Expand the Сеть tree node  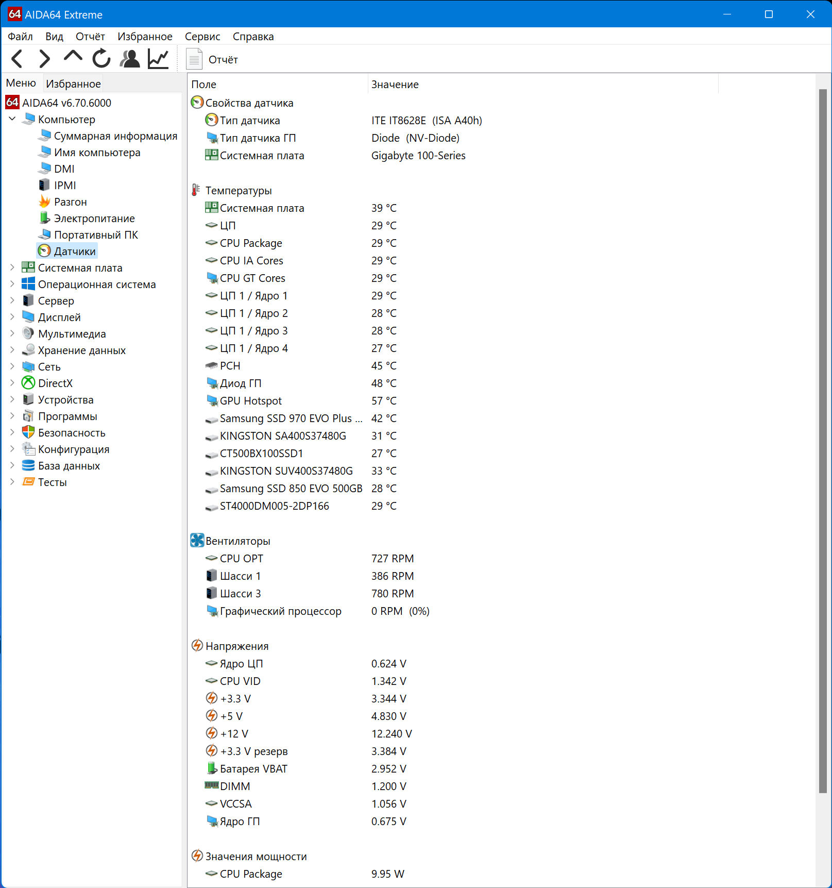tap(12, 366)
